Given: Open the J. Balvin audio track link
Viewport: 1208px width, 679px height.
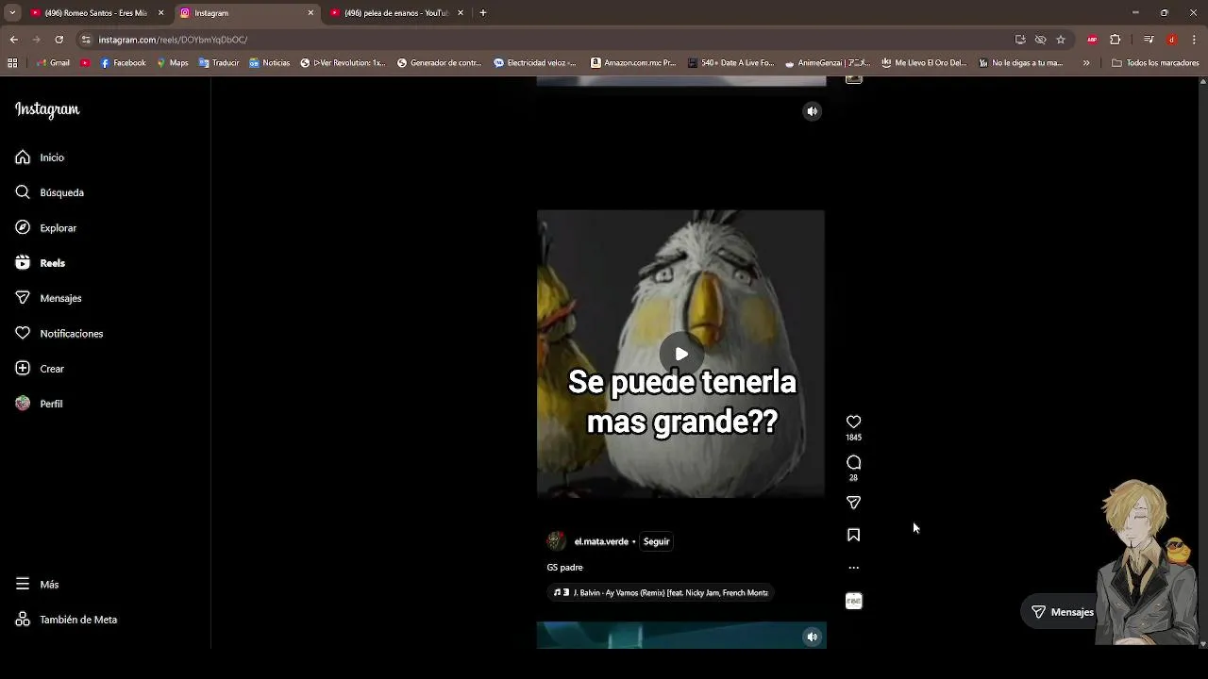Looking at the screenshot, I should [660, 592].
